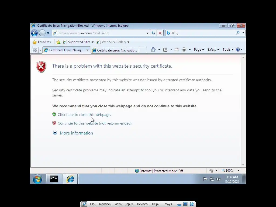The height and width of the screenshot is (207, 276).
Task: Click the magnifier Search icon
Action: 238,33
